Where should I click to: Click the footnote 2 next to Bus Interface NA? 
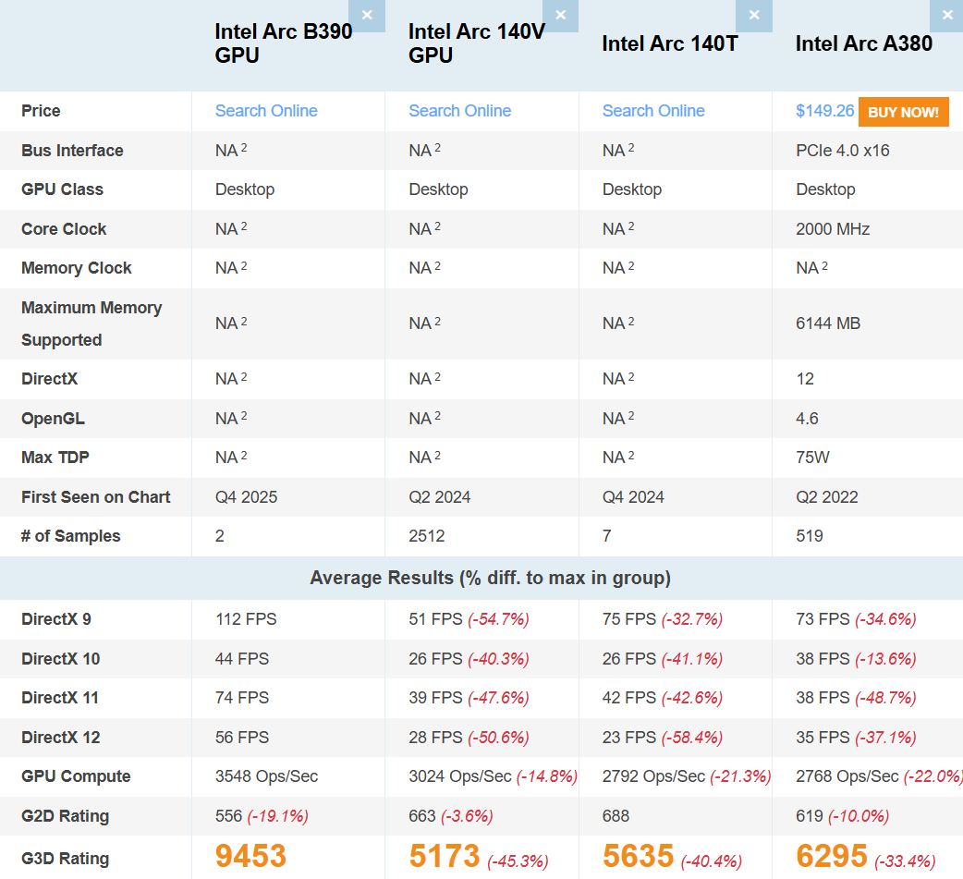click(246, 145)
